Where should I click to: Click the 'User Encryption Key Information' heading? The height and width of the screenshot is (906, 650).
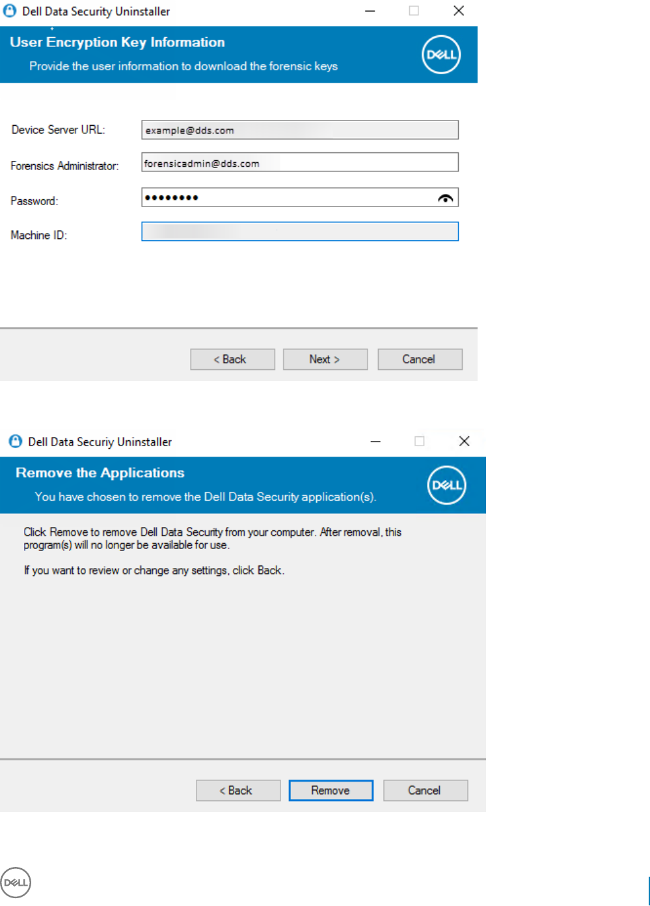tap(117, 42)
